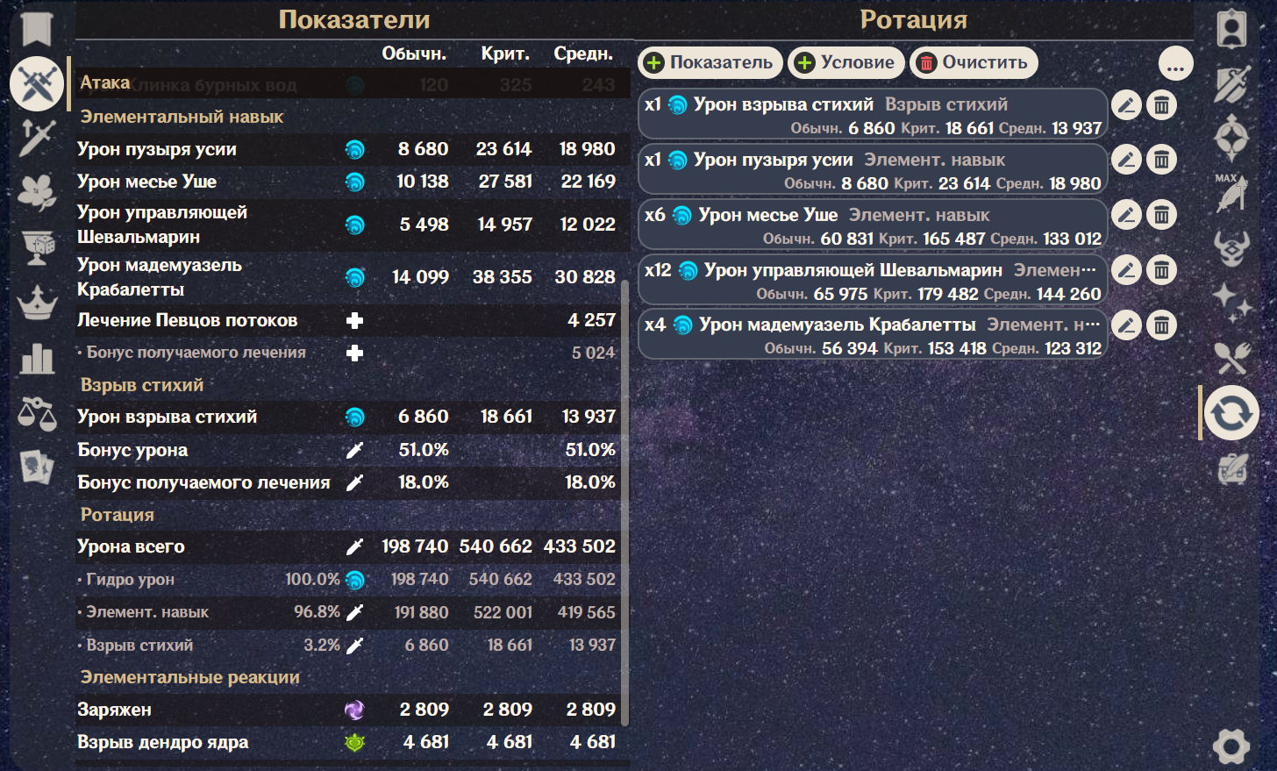This screenshot has width=1277, height=771.
Task: Click the rotation refresh icon in right sidebar
Action: (1231, 412)
